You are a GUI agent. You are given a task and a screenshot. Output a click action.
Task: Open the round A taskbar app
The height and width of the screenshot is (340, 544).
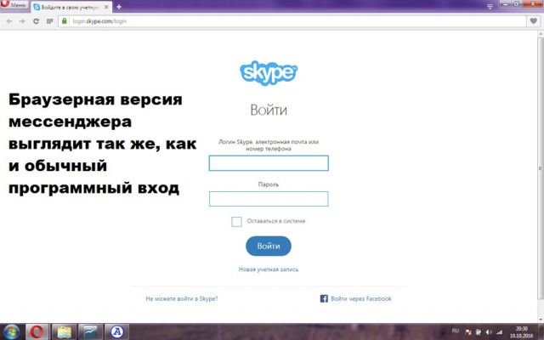[x=117, y=331]
